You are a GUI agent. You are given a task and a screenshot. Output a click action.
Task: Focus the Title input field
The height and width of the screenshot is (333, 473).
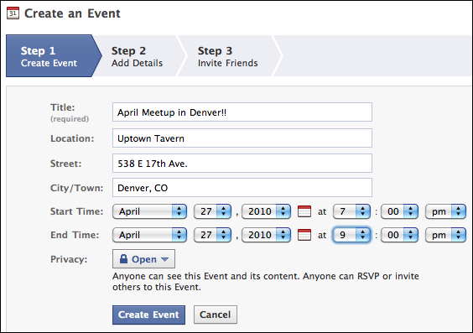click(x=242, y=112)
